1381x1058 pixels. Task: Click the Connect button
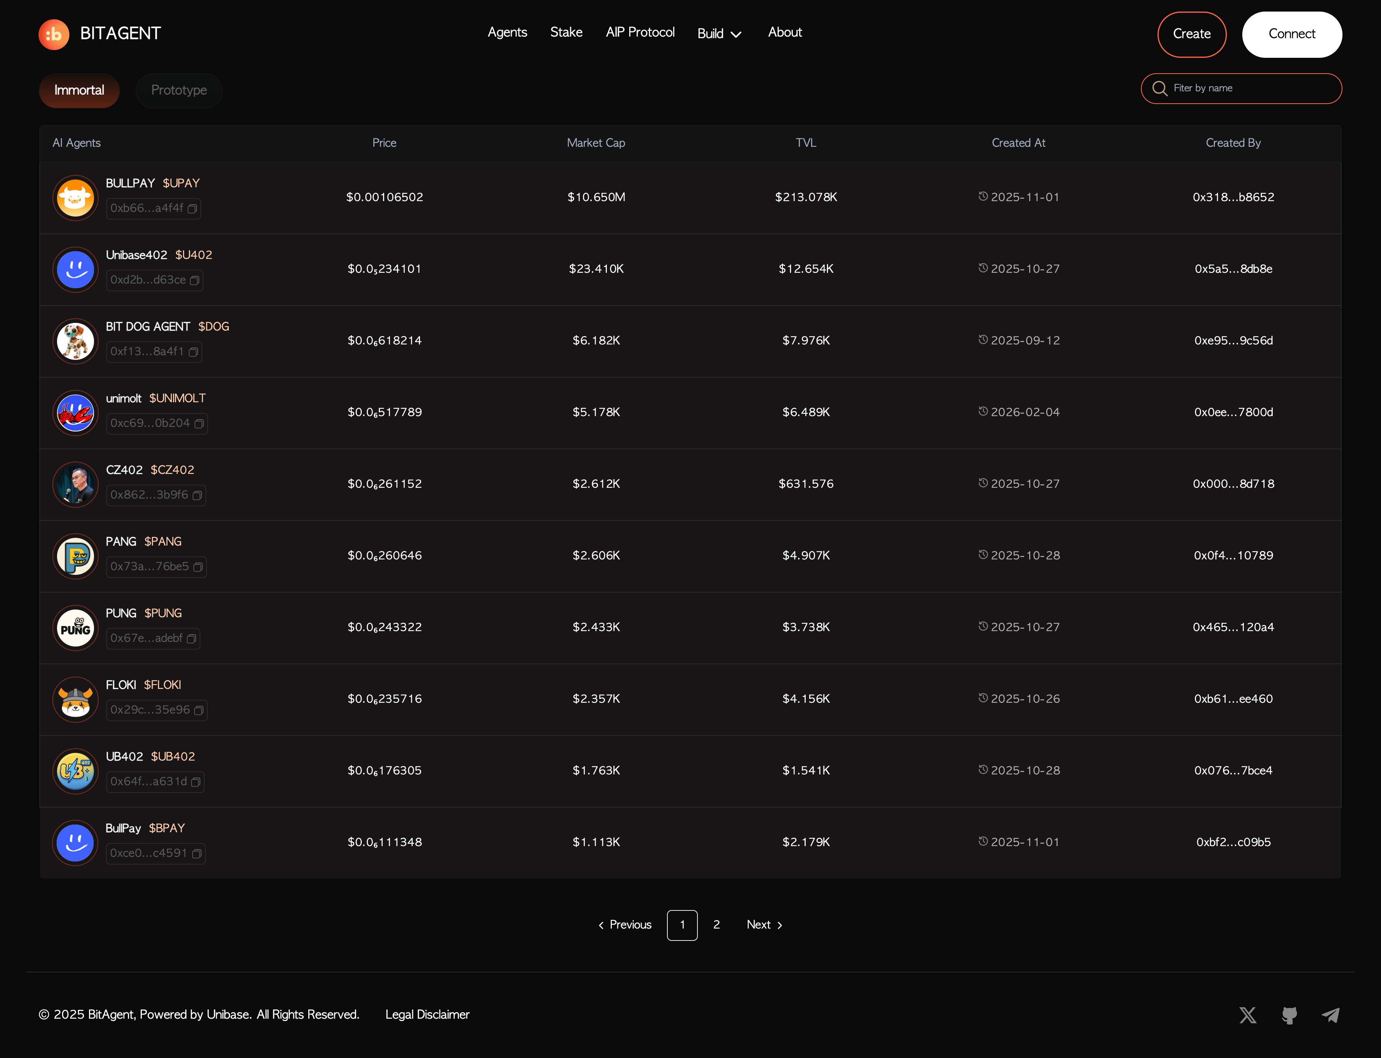[1292, 34]
